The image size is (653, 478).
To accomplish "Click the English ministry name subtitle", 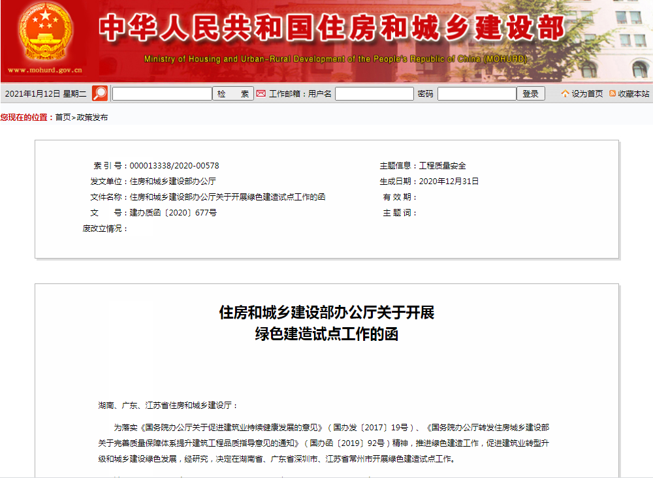I will [336, 59].
